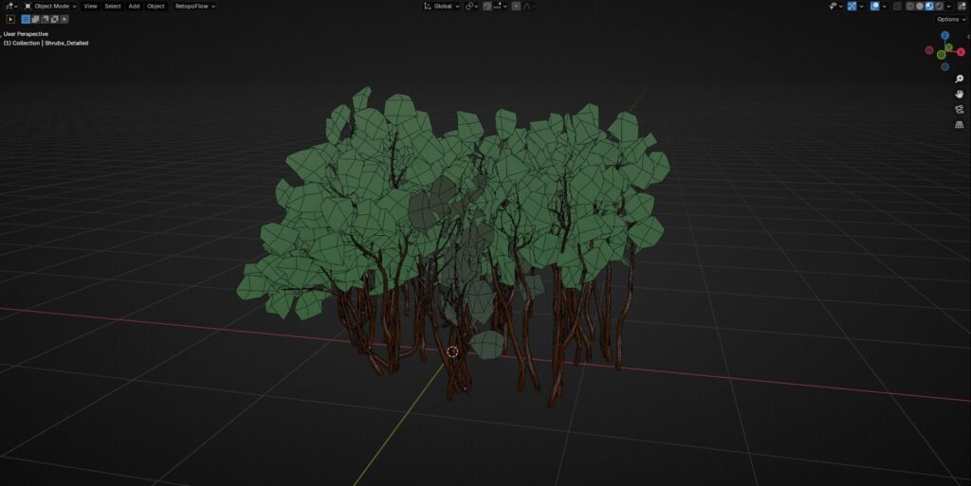Viewport: 971px width, 486px height.
Task: Choose the invert selection mode icon
Action: (54, 19)
